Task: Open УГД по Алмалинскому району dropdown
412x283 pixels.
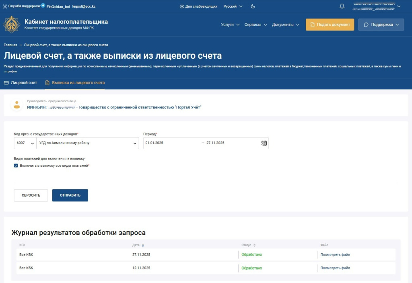Action: tap(87, 143)
